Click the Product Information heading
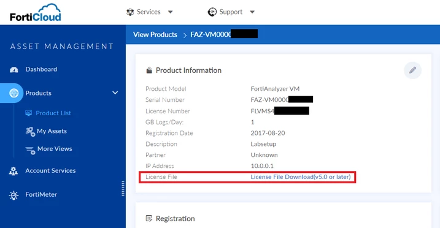The image size is (440, 228). coord(188,70)
